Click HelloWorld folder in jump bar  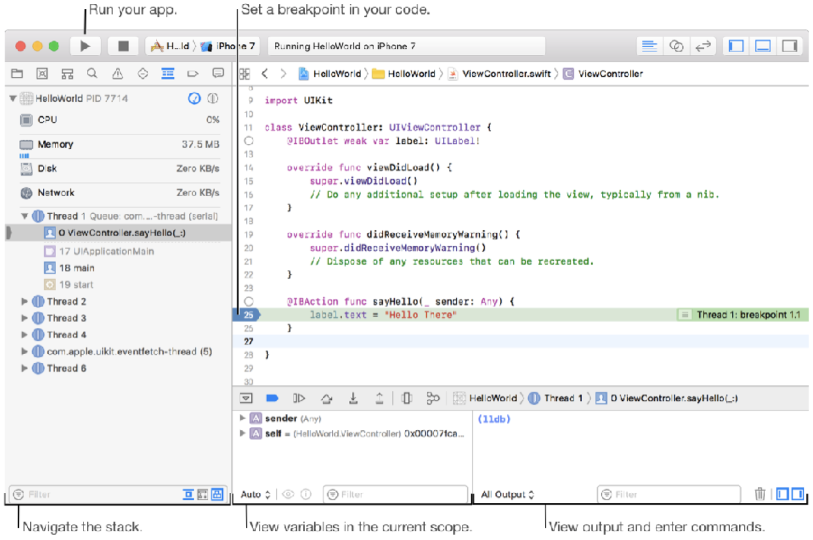click(x=404, y=74)
